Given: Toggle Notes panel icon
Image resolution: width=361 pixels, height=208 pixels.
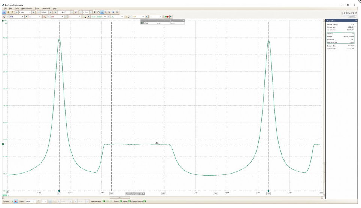Looking at the screenshot, I should tap(130, 201).
